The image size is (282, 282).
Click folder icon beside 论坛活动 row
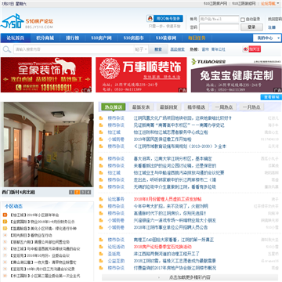101,247
